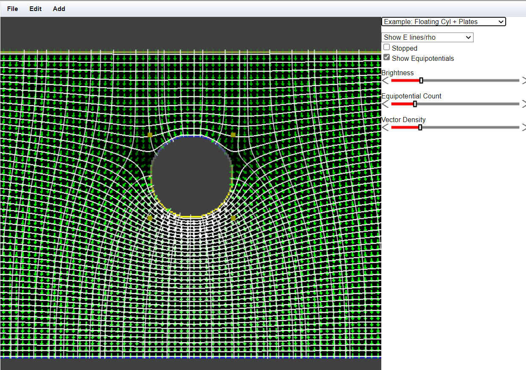526x370 pixels.
Task: Select the floating gray cylinder
Action: click(191, 176)
